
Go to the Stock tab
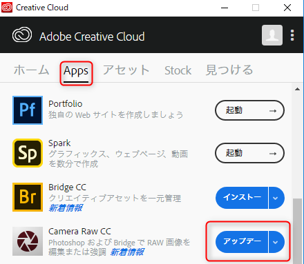(x=178, y=70)
